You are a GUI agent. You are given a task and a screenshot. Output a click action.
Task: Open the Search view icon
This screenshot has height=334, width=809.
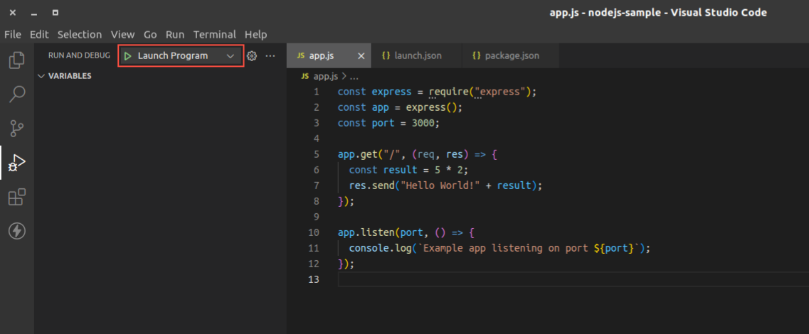(x=16, y=94)
